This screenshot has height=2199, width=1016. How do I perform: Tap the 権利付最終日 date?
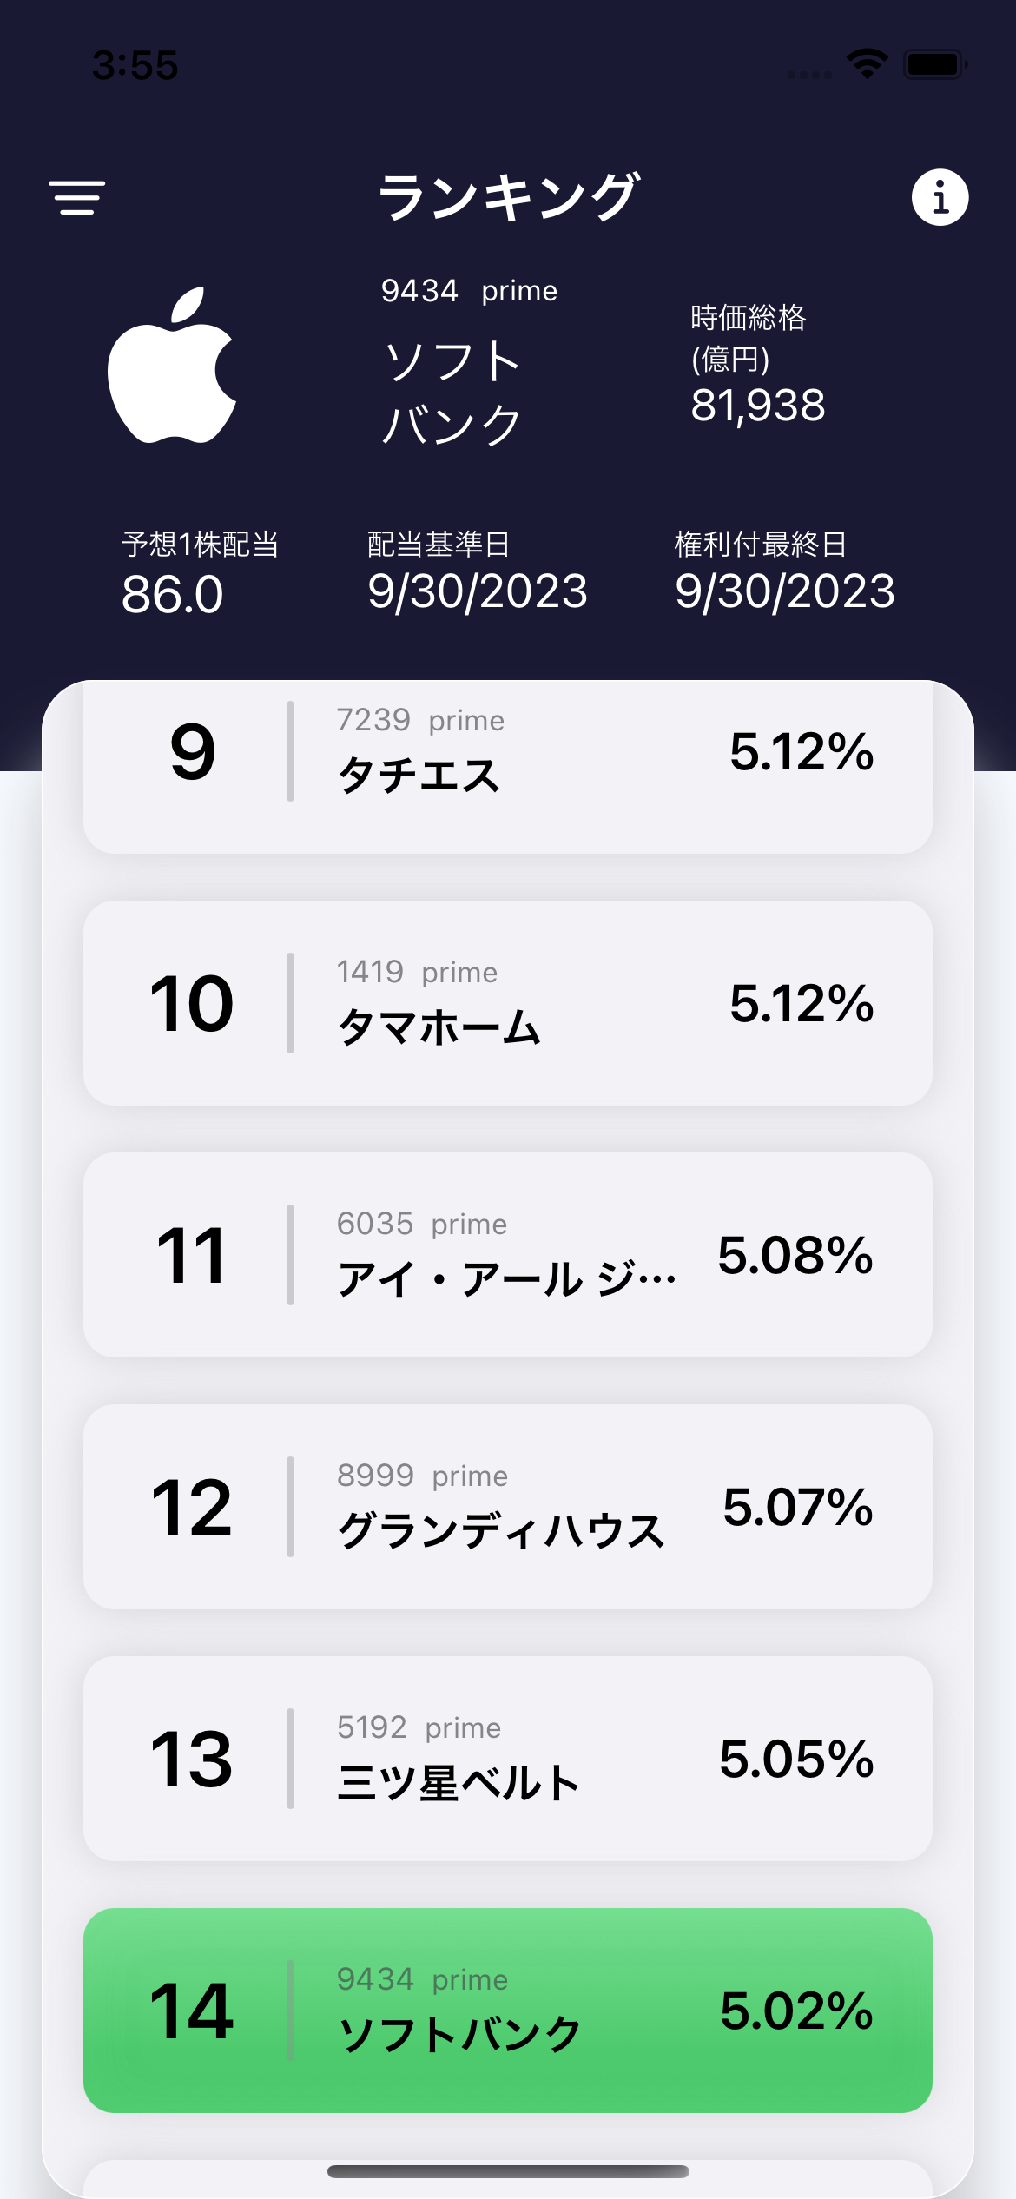pos(785,591)
